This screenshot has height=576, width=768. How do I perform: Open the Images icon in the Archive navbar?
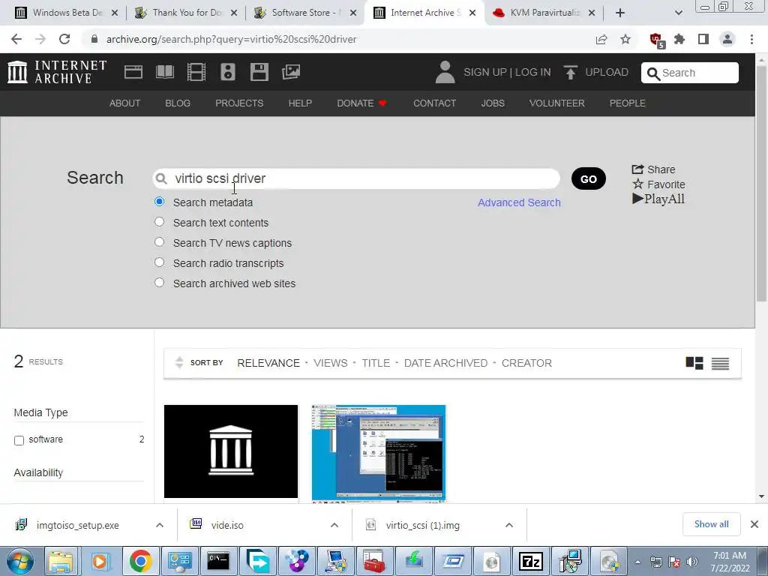291,72
